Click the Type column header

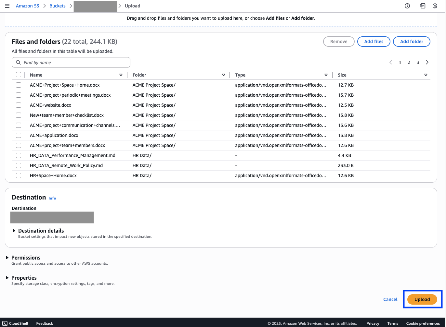click(x=240, y=75)
